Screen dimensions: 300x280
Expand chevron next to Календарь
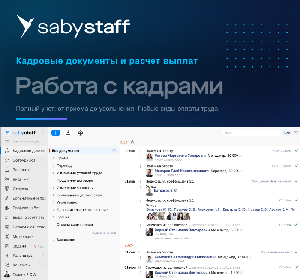(x=43, y=255)
